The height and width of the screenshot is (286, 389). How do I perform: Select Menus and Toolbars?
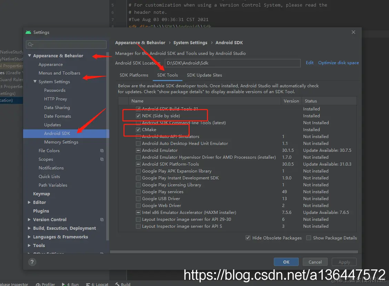click(59, 73)
